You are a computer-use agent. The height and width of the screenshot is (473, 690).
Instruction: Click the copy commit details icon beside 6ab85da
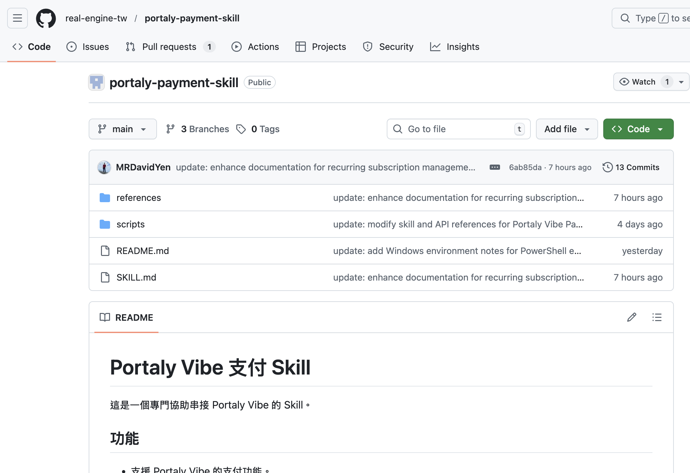pyautogui.click(x=495, y=167)
